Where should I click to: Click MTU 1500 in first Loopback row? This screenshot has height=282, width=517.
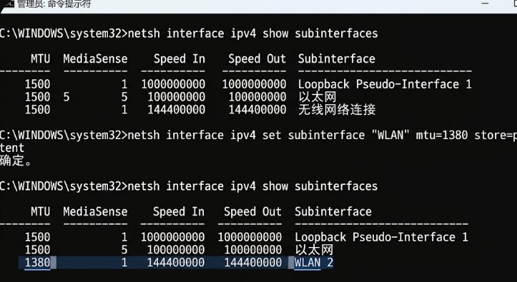pyautogui.click(x=38, y=84)
